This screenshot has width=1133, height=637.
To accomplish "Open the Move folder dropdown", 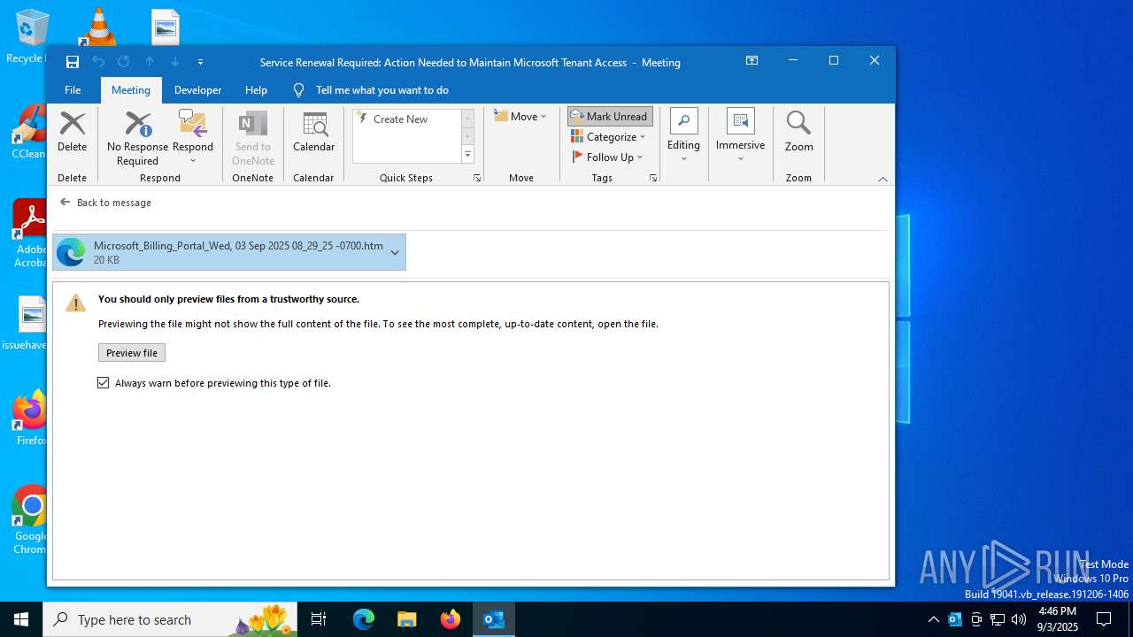I will (520, 116).
